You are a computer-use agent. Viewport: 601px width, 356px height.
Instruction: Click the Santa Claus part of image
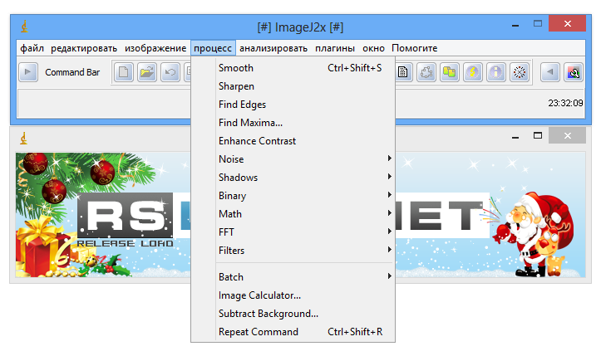[534, 233]
